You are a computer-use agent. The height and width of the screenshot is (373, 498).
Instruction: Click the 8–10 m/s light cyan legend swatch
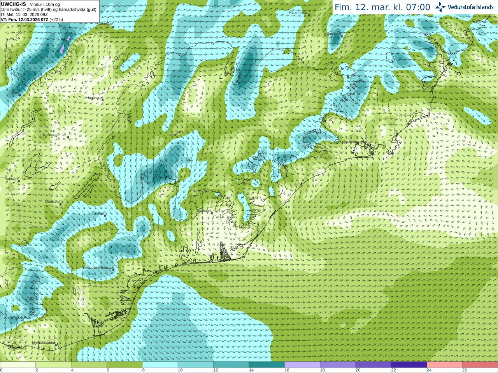(x=160, y=365)
